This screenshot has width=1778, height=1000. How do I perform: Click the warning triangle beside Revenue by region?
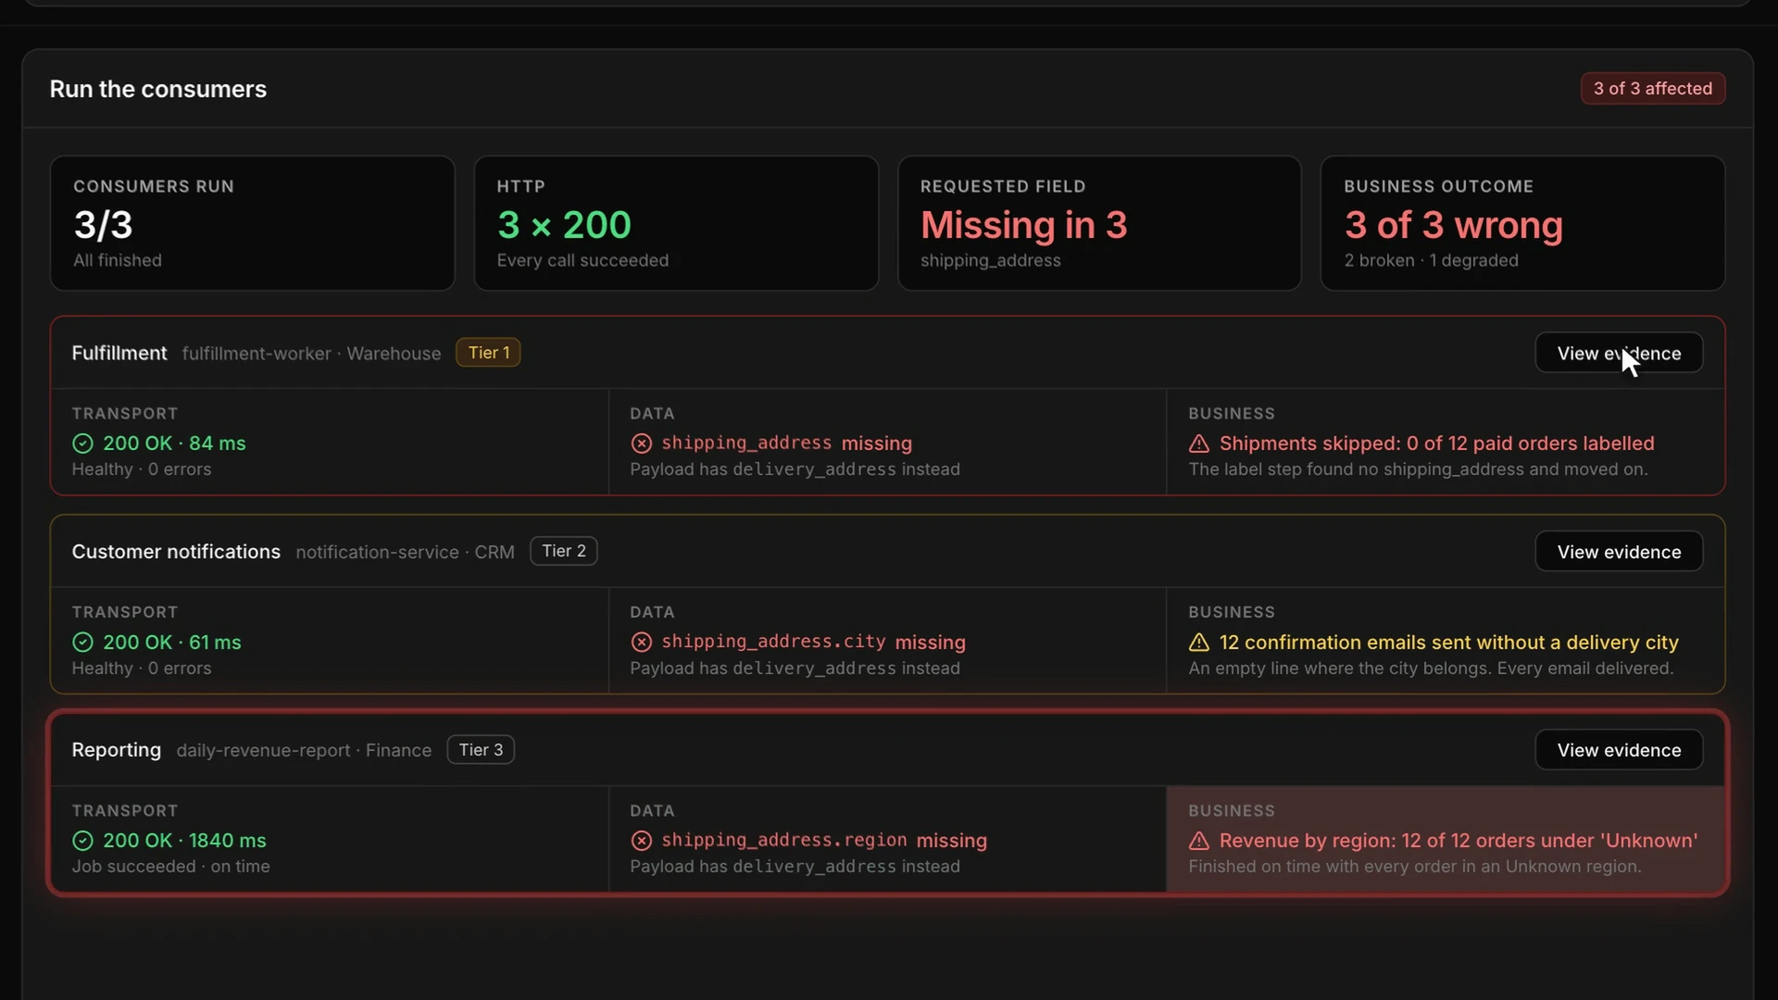tap(1198, 841)
